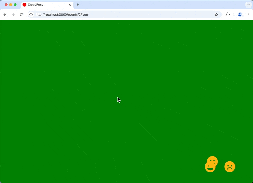Go back to the previous page

pos(5,15)
